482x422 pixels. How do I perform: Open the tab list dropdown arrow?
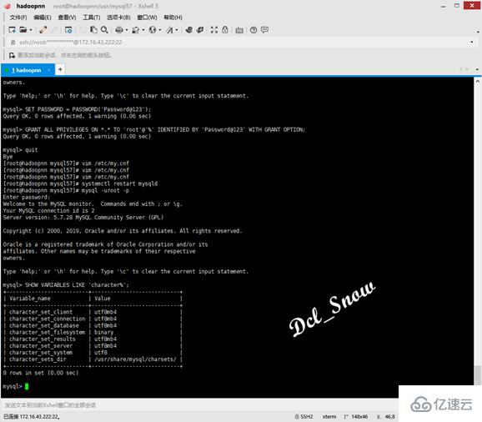click(477, 69)
